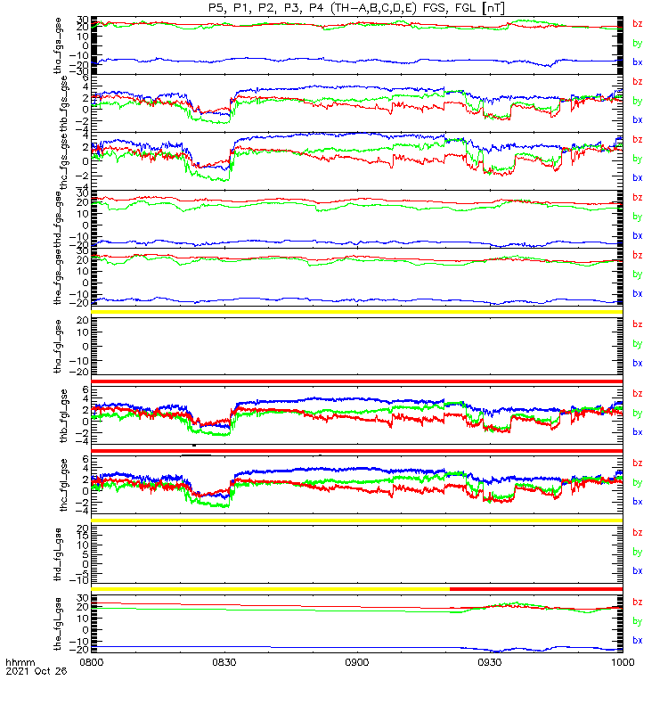This screenshot has height=713, width=668.
Task: Click the bx legend of thb_fgs_gse panel
Action: pos(638,120)
